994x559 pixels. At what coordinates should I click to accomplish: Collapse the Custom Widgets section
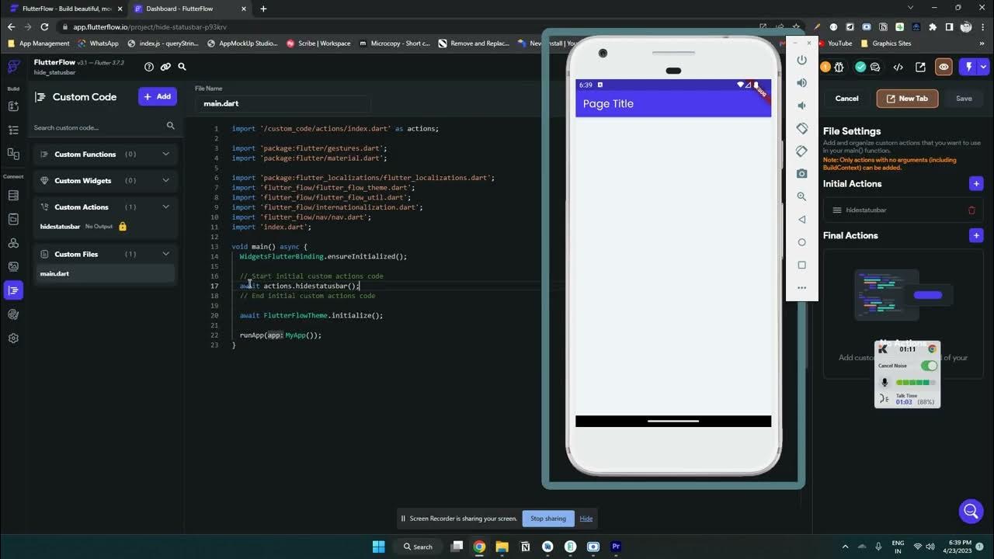[x=165, y=181]
